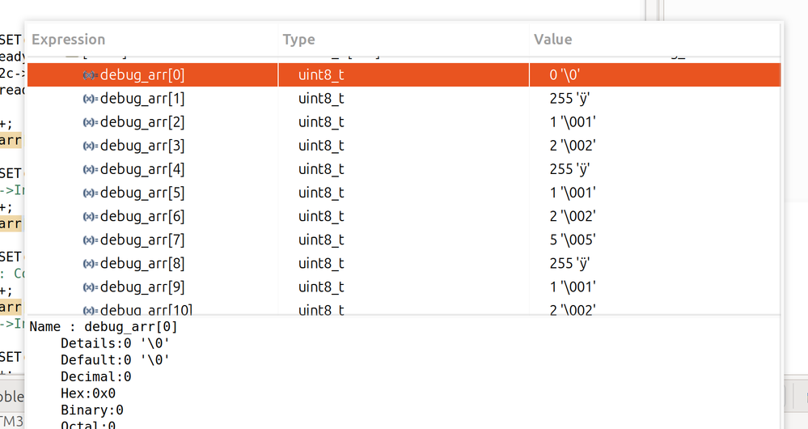
Task: Select the debug_arr[2] expression row
Action: click(x=142, y=122)
